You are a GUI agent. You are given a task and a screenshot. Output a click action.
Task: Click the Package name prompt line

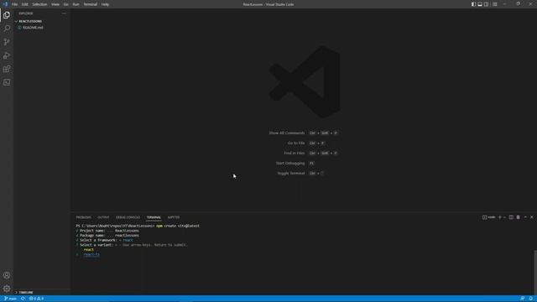107,236
